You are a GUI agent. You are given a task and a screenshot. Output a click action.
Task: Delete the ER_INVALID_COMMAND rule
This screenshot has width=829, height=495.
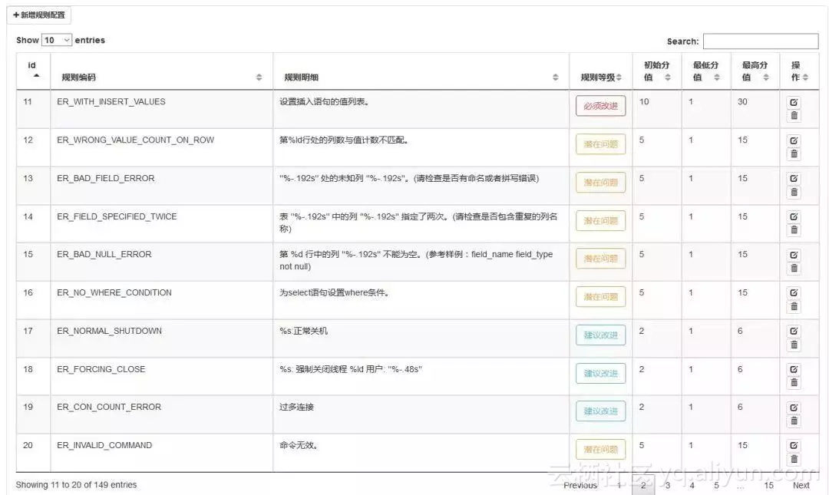pyautogui.click(x=794, y=459)
